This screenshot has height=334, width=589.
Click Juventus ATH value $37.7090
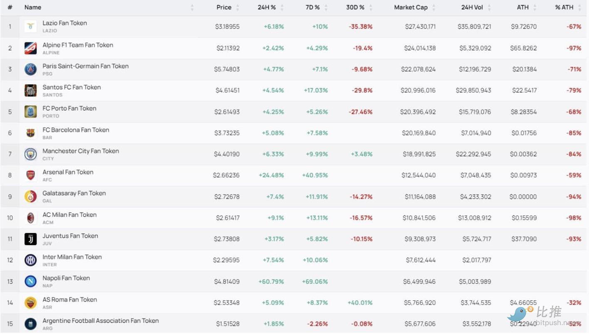pyautogui.click(x=523, y=239)
